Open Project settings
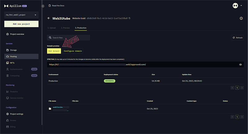Viewport: 248px width, 134px height. click(x=17, y=114)
